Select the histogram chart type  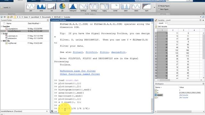[73, 7]
